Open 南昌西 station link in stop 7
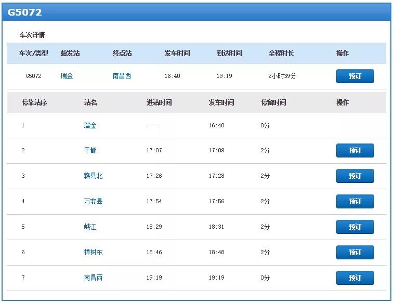Image resolution: width=394 pixels, height=303 pixels. pyautogui.click(x=93, y=278)
